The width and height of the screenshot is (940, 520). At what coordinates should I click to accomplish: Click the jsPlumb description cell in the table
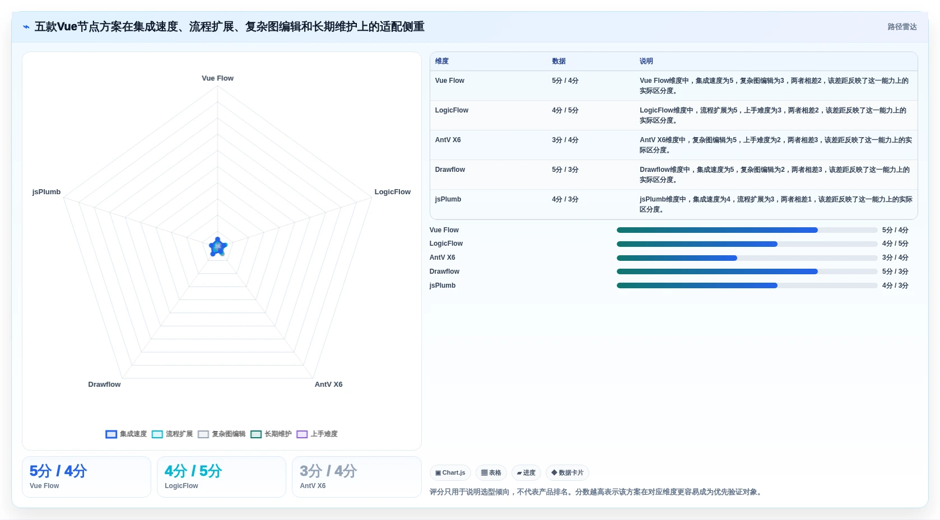click(776, 204)
